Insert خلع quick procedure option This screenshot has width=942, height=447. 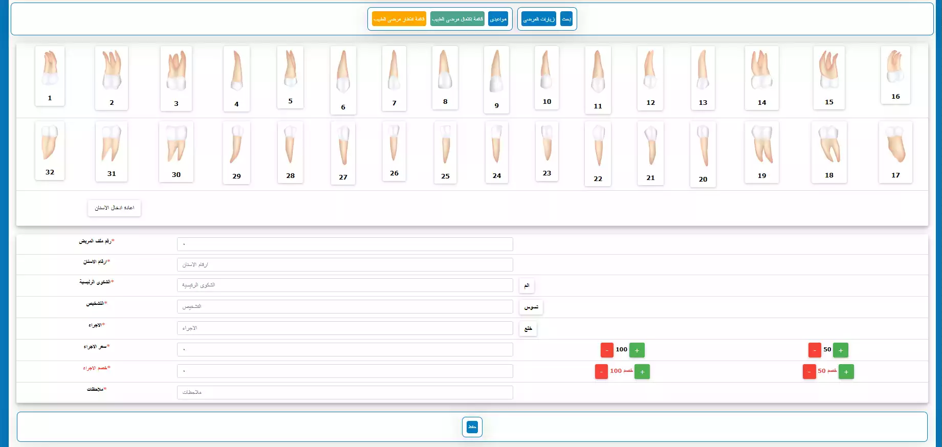(x=528, y=328)
